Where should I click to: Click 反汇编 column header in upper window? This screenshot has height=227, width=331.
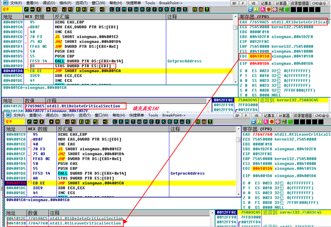[x=110, y=17]
